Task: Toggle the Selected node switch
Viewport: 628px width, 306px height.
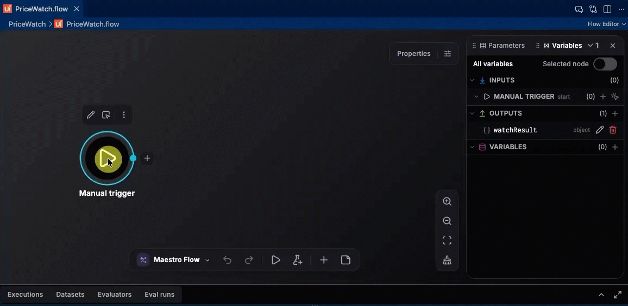Action: coord(605,64)
